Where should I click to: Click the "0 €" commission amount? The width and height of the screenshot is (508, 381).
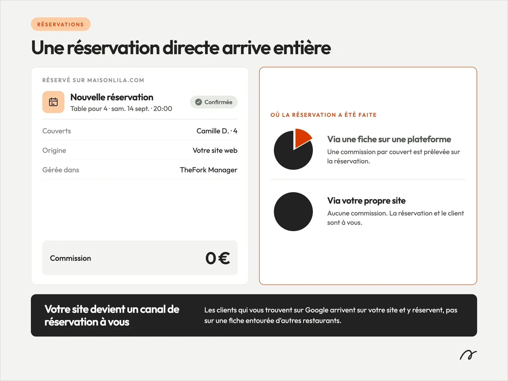[218, 258]
